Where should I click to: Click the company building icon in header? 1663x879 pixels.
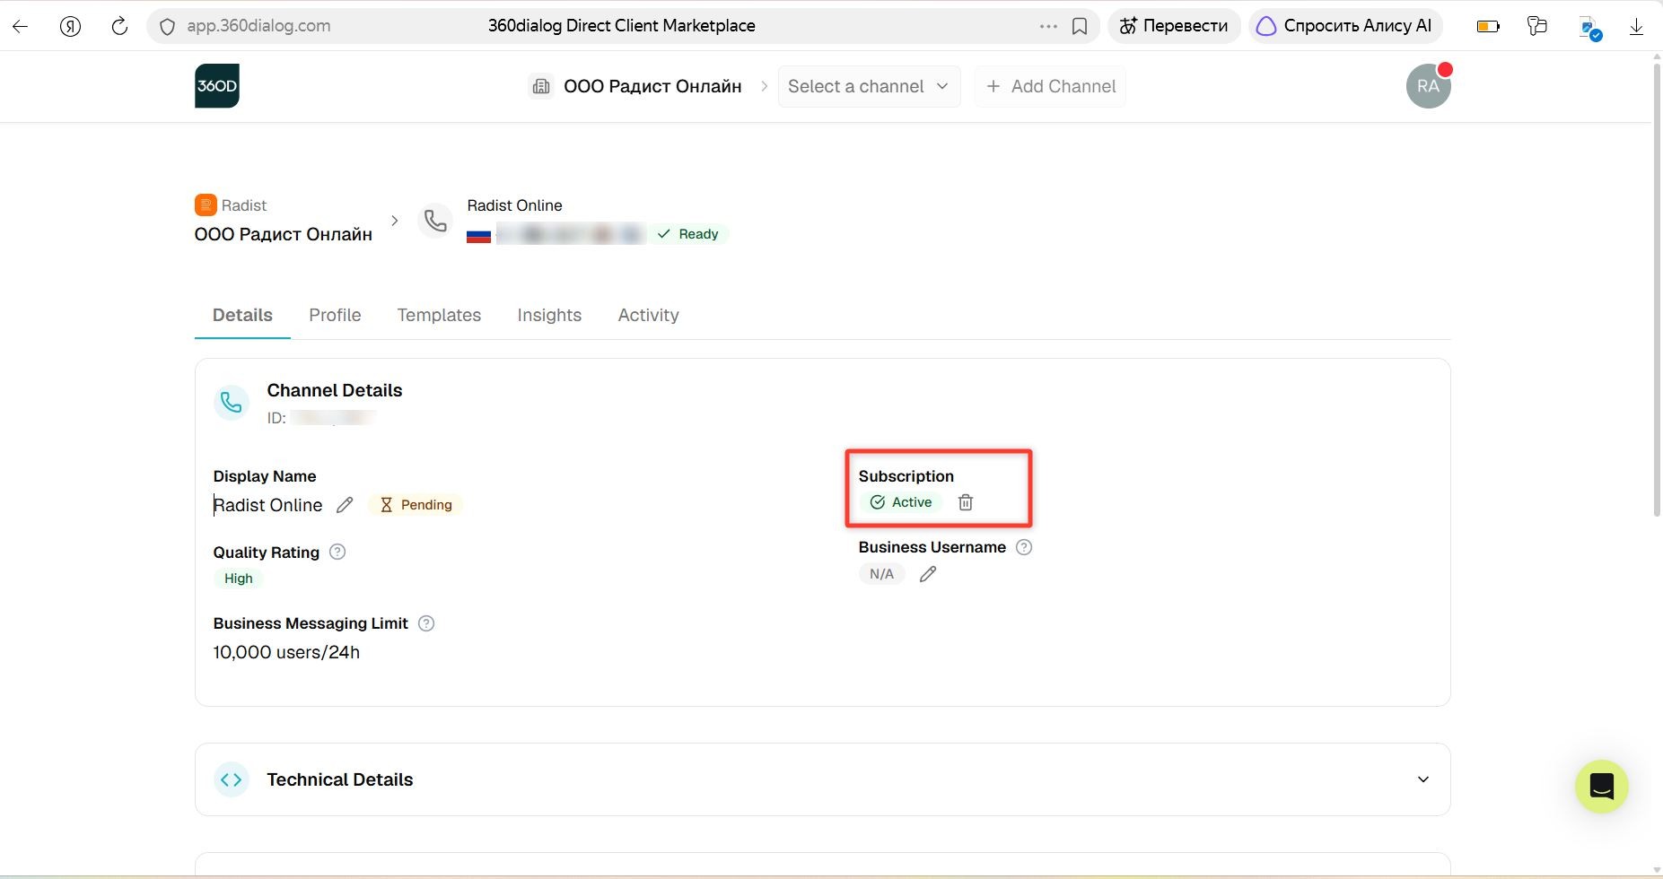541,86
